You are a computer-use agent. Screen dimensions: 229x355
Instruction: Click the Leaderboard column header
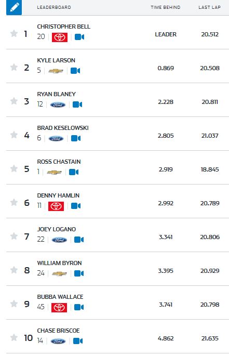pos(54,7)
